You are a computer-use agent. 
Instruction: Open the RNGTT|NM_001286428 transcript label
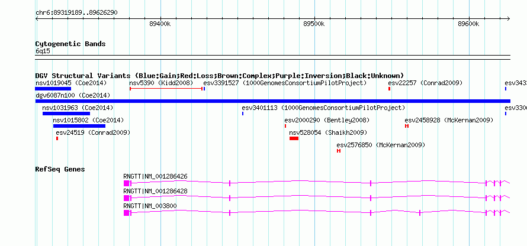point(155,191)
